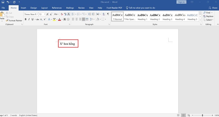
Task: Align text to the right
Action: [x=80, y=19]
